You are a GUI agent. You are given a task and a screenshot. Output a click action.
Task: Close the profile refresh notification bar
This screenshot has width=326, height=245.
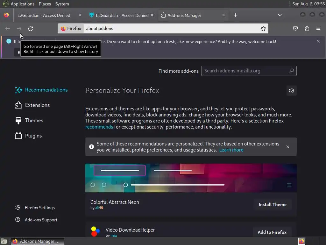(x=318, y=41)
